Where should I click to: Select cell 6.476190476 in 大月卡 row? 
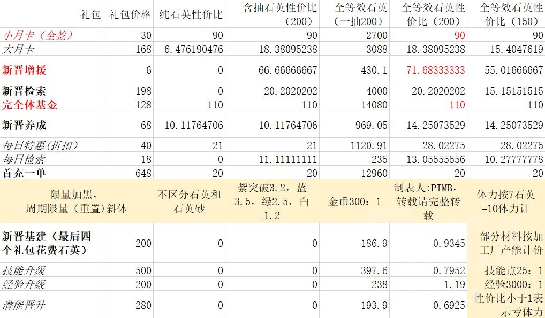190,49
